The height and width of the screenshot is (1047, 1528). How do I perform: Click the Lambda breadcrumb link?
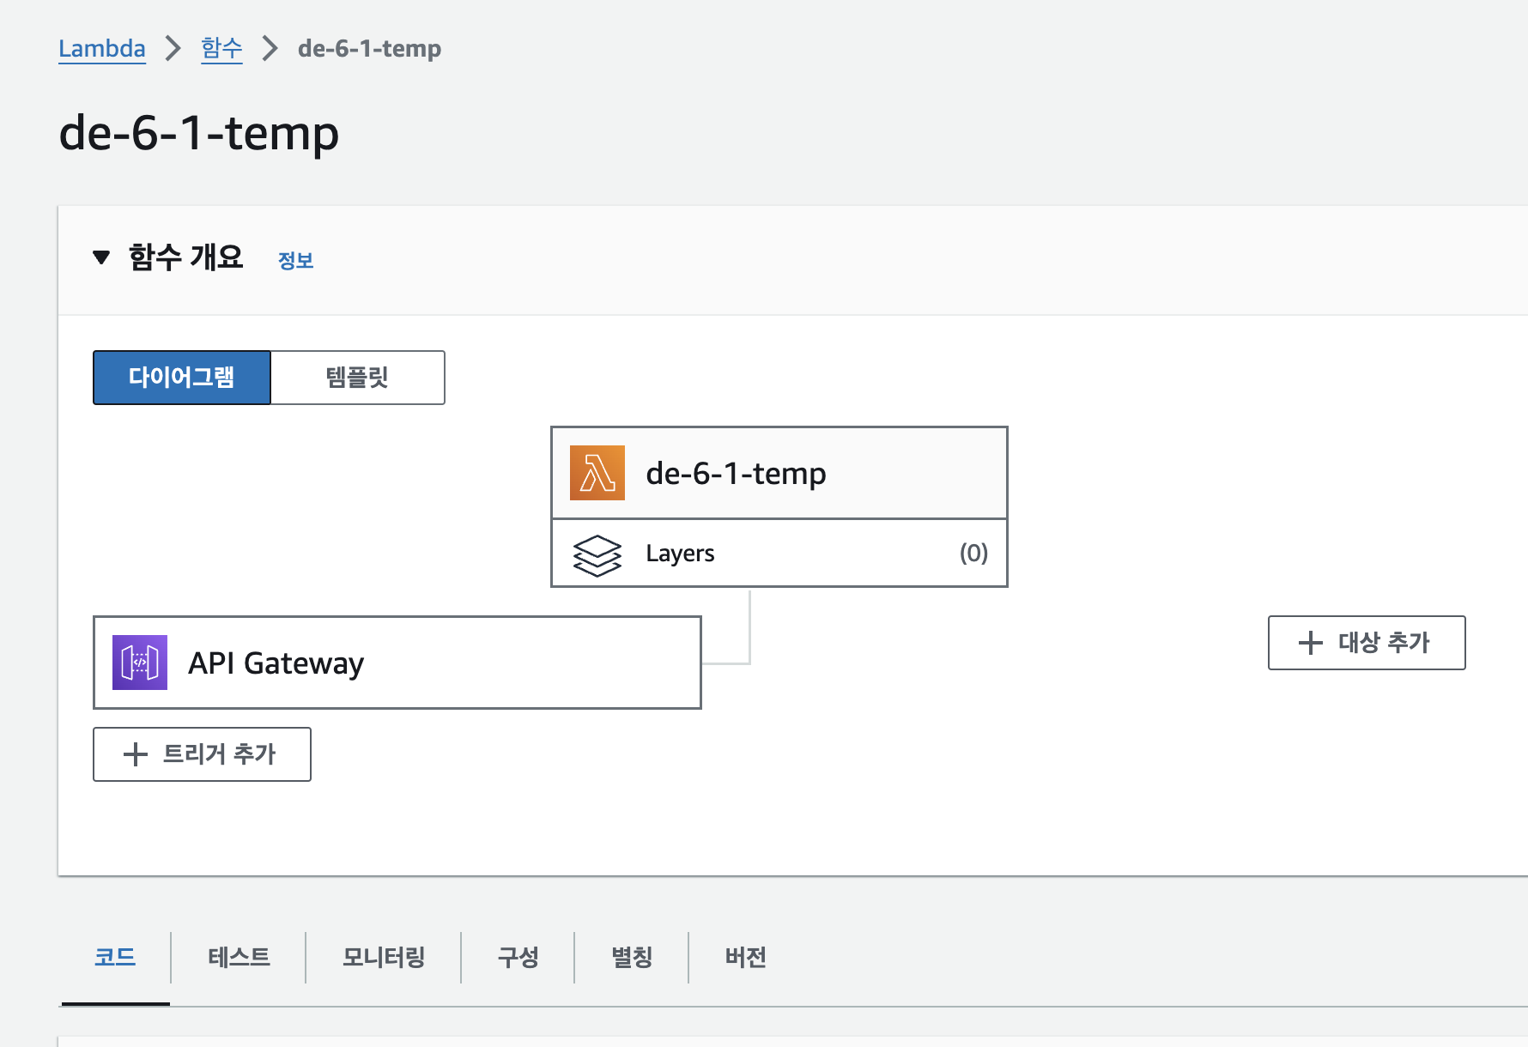coord(102,49)
